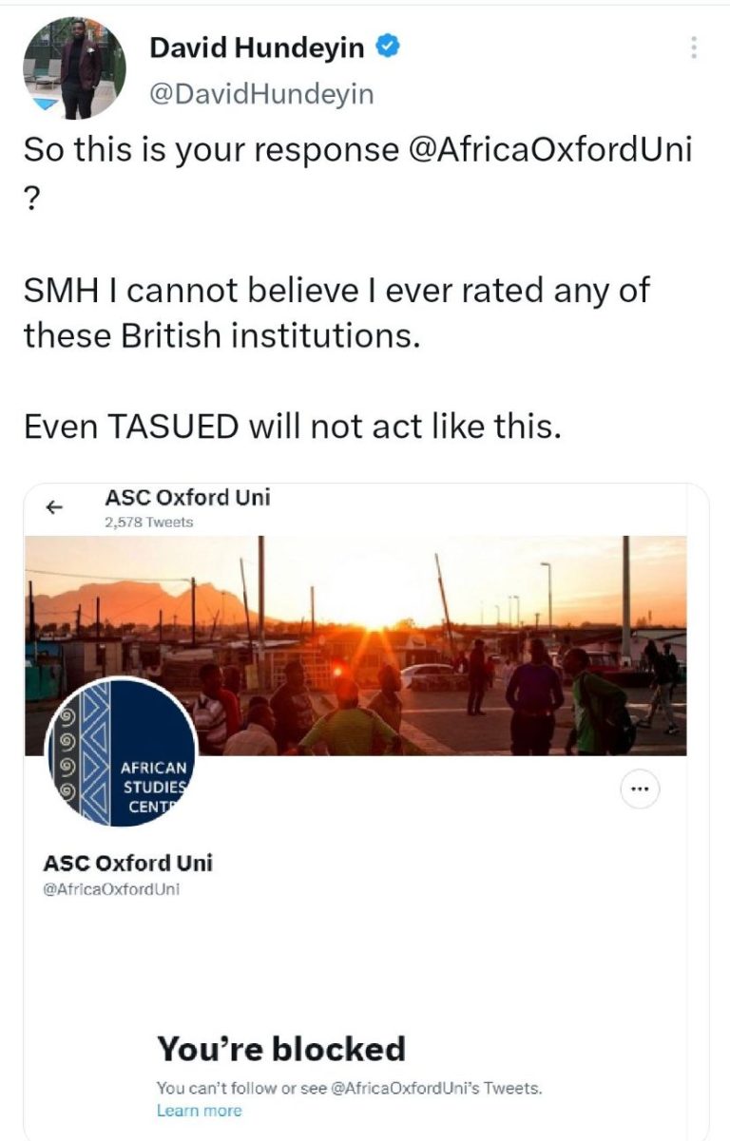Click the Learn more link
Viewport: 730px width, 1141px height.
click(200, 1111)
